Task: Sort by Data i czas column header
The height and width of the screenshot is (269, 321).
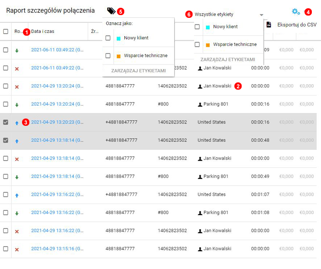Action: 43,32
